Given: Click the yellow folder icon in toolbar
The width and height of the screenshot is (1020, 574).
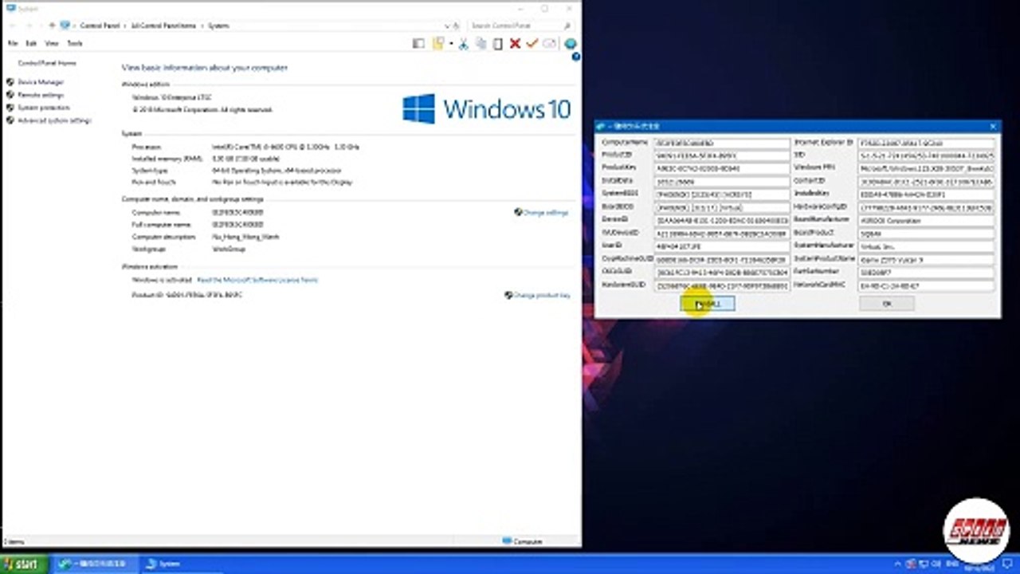Looking at the screenshot, I should click(438, 44).
